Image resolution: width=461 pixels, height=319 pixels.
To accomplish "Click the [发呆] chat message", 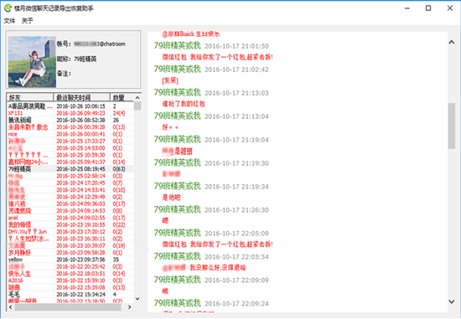I will (x=170, y=80).
